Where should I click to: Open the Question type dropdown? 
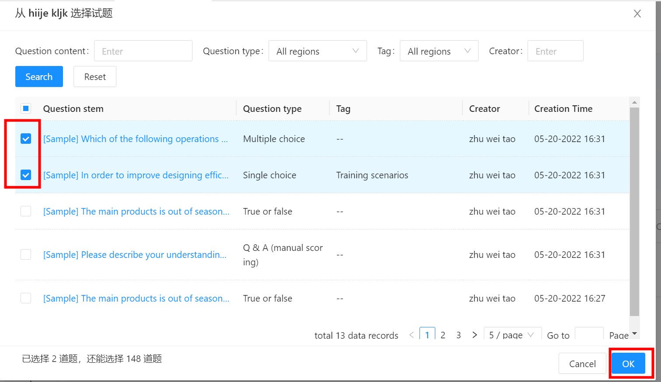point(318,51)
